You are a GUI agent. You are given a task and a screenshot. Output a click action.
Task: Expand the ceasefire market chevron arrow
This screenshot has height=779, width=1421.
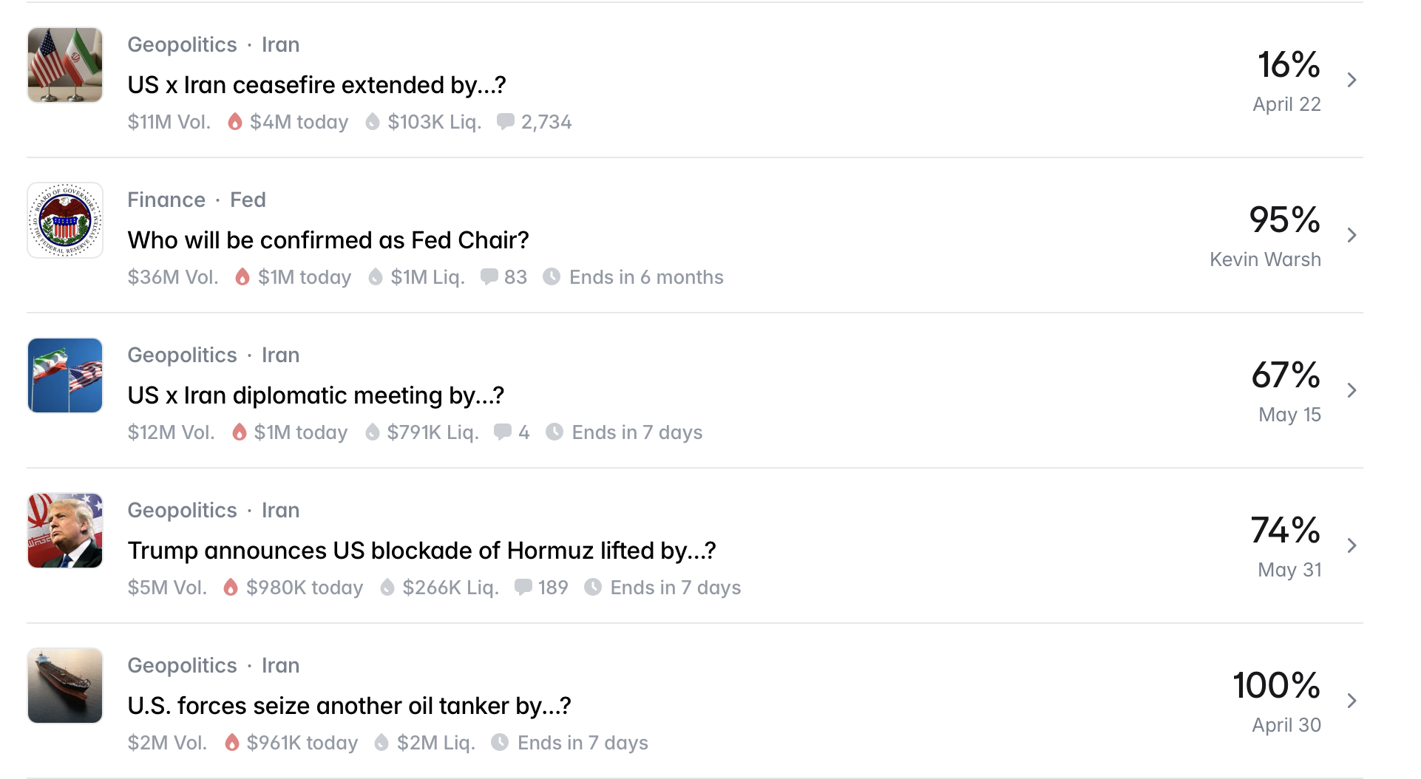(x=1352, y=80)
